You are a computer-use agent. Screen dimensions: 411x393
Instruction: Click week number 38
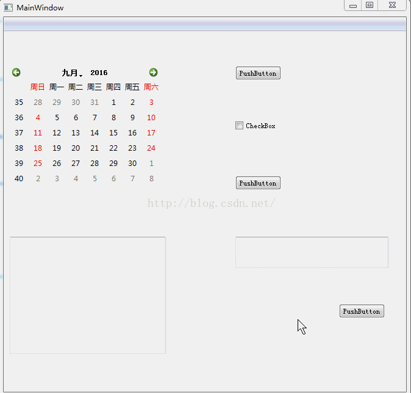tap(19, 148)
